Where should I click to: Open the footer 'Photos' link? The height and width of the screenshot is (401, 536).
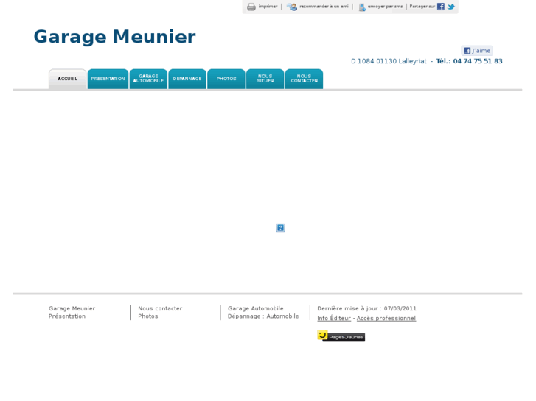pyautogui.click(x=148, y=316)
